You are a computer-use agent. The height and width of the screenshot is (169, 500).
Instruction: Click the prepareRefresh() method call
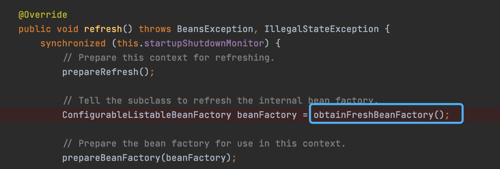[106, 72]
